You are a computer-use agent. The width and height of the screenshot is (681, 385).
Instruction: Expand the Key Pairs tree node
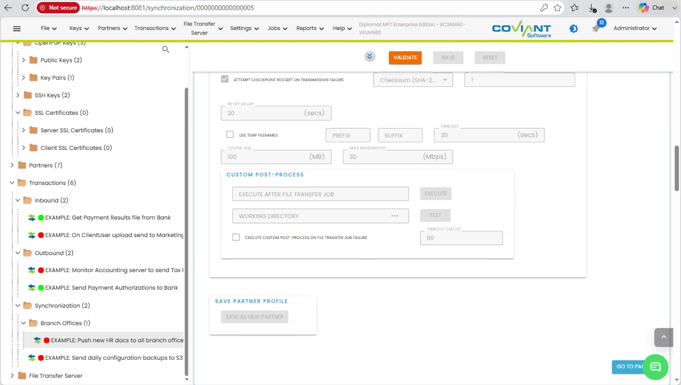[x=23, y=78]
